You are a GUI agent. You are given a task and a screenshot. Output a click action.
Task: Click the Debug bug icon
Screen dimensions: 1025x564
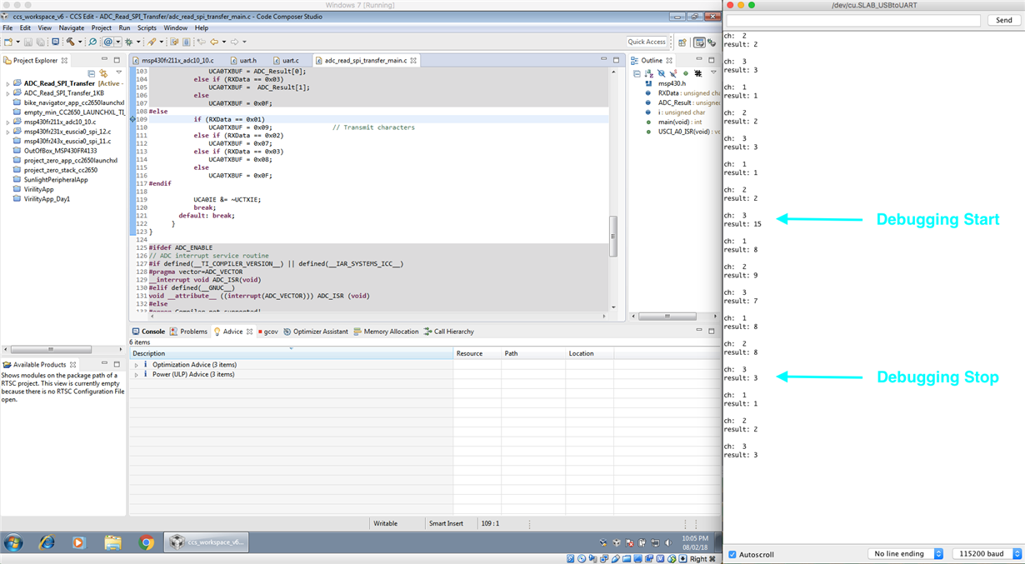[x=129, y=42]
